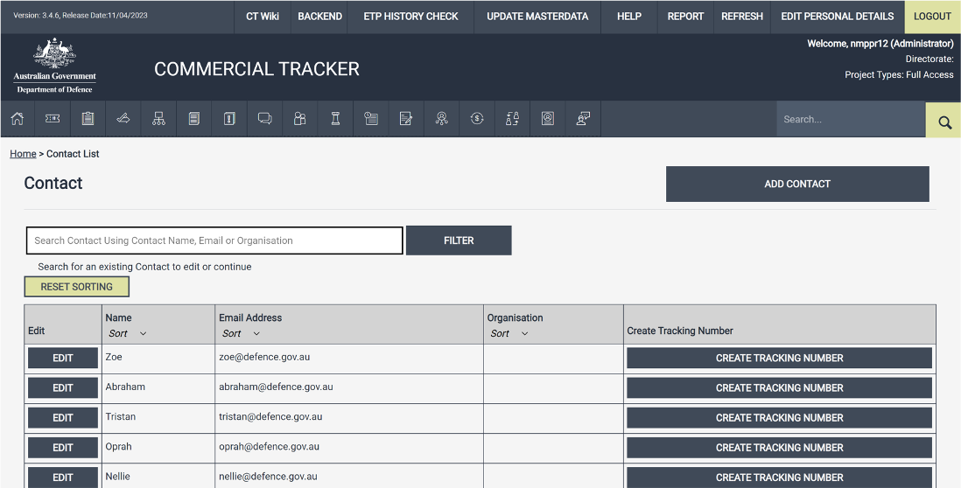Open the hierarchy org-chart icon
The width and height of the screenshot is (961, 488).
[158, 119]
